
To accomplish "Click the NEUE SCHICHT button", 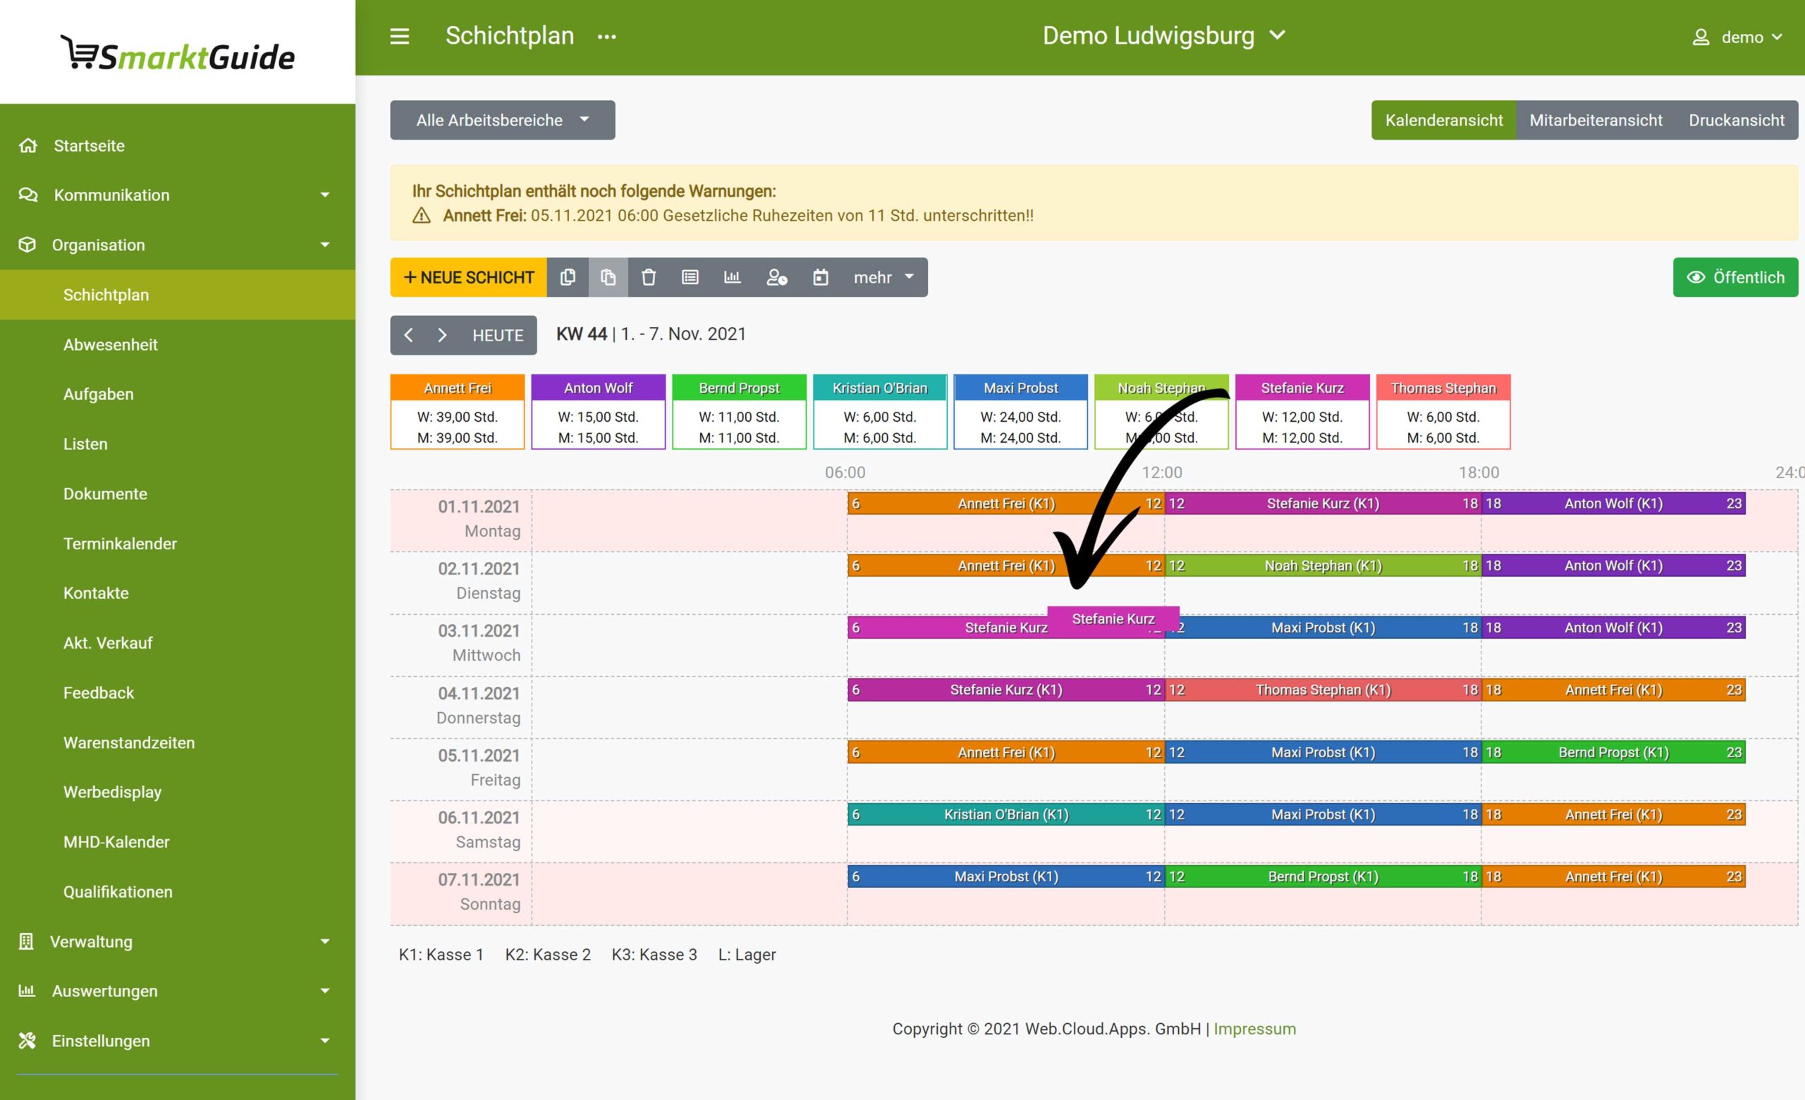I will (469, 277).
